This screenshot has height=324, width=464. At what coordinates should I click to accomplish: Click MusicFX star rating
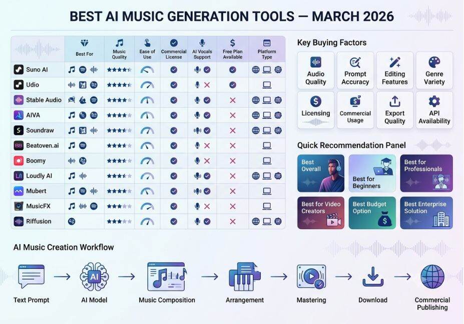(119, 206)
